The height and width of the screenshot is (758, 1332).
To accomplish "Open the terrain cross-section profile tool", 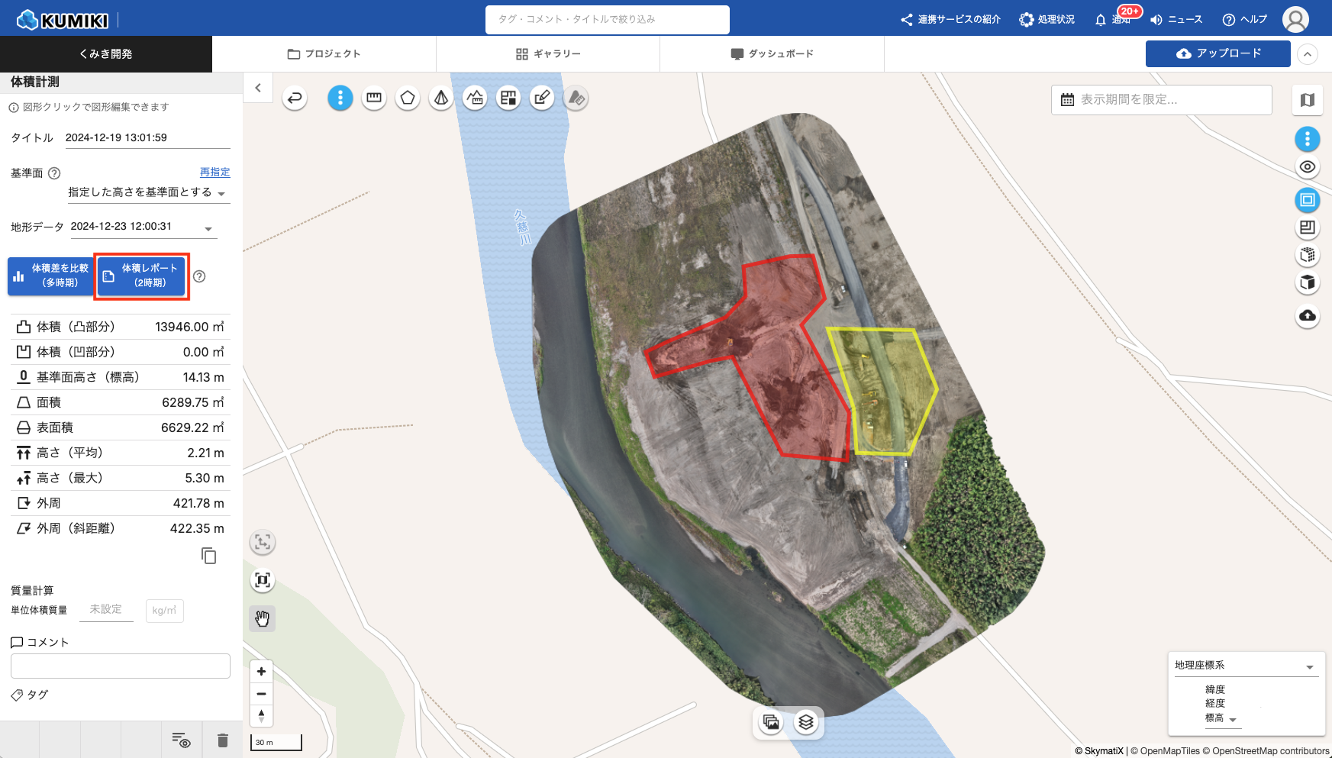I will 475,98.
